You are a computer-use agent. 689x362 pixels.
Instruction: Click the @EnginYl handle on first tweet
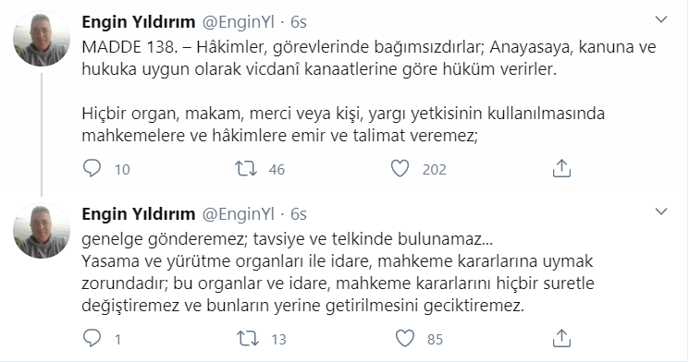pos(239,22)
